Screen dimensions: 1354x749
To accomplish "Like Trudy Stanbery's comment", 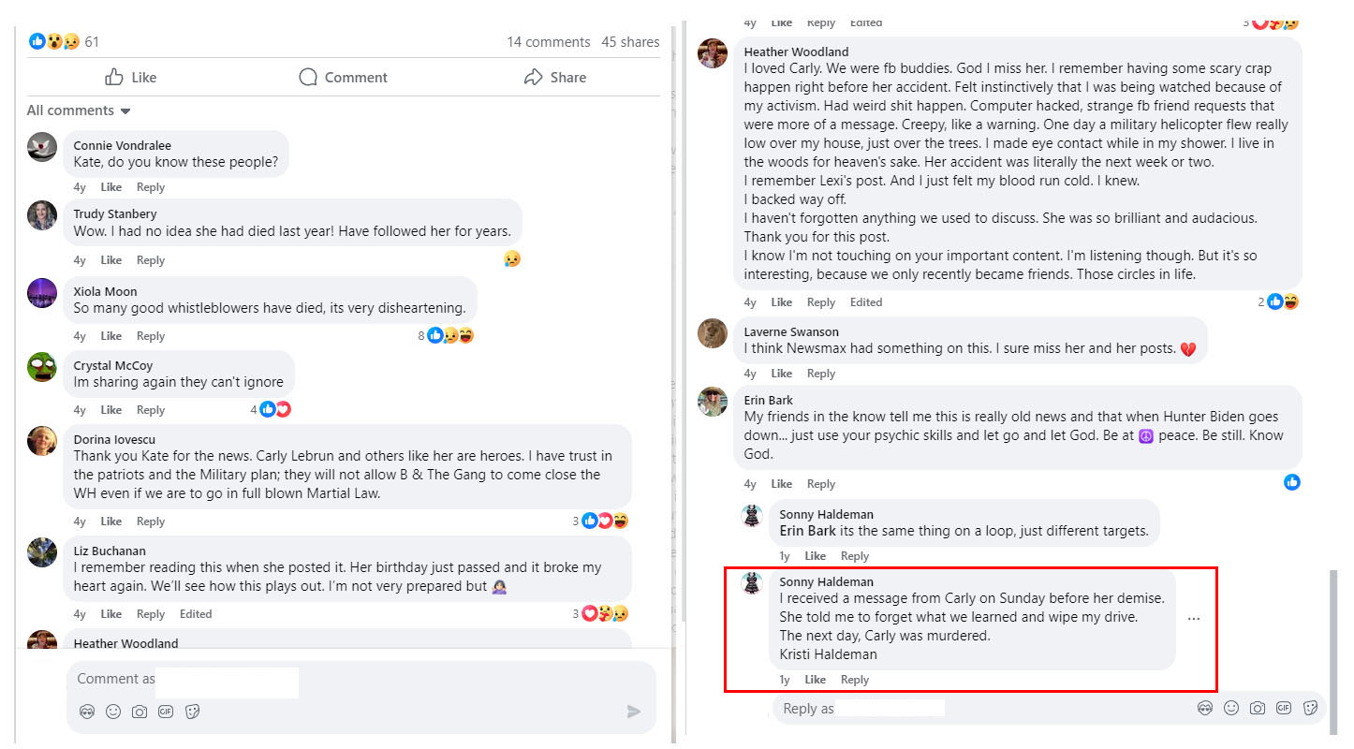I will pyautogui.click(x=111, y=260).
